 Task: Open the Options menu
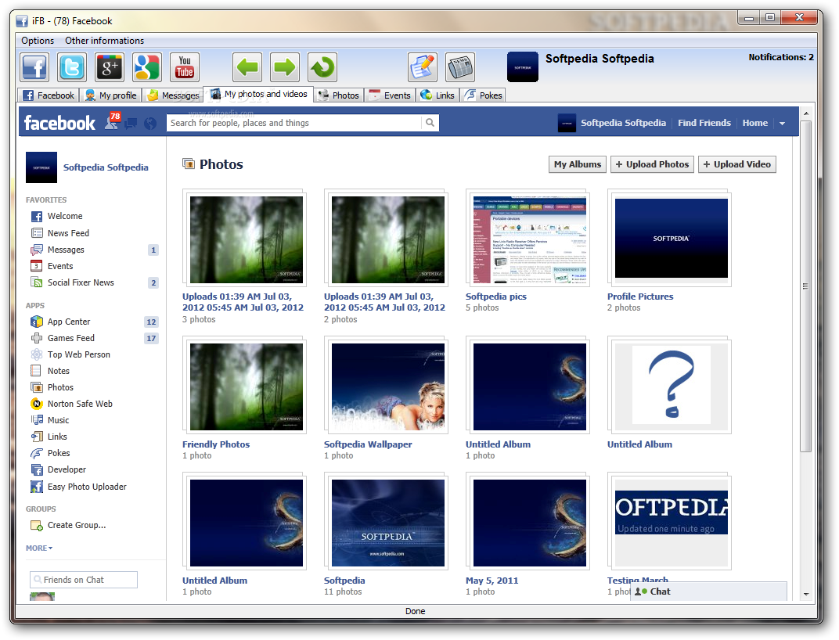coord(38,41)
